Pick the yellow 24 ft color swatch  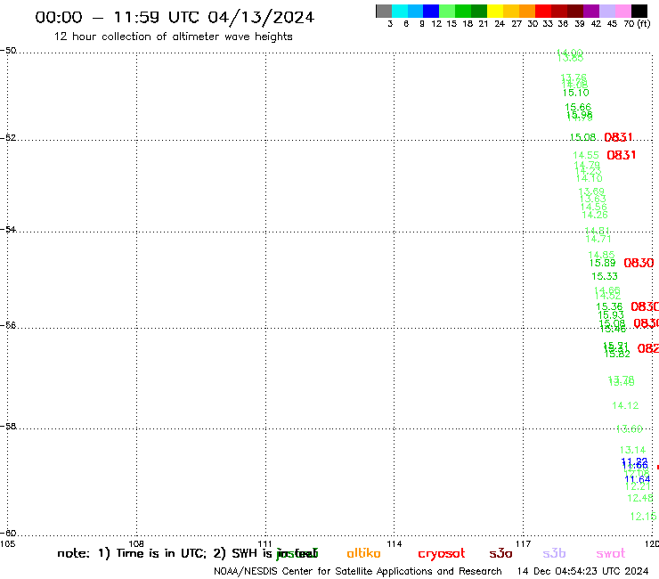[495, 12]
